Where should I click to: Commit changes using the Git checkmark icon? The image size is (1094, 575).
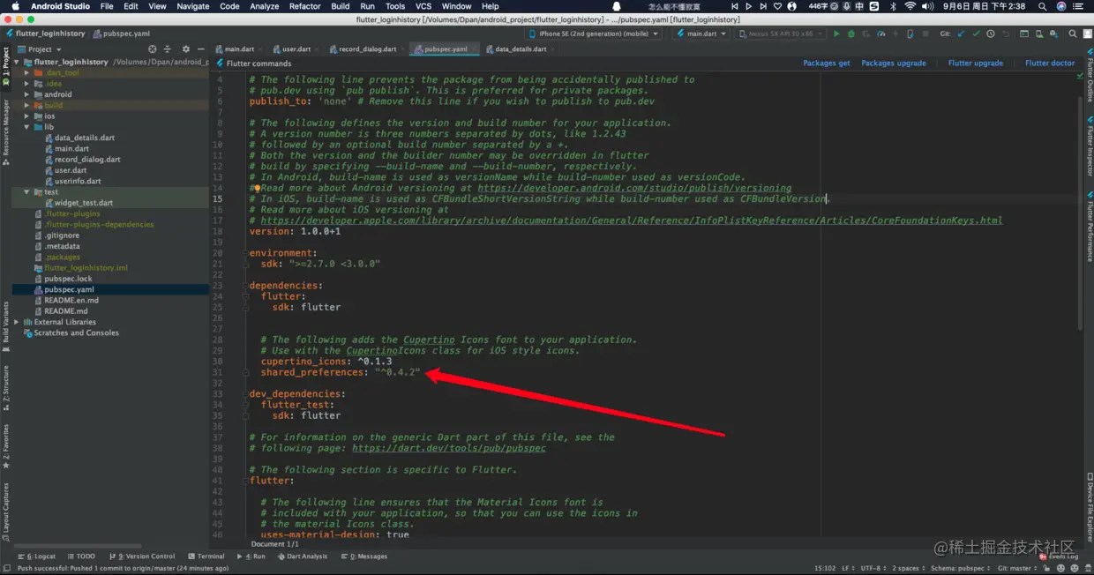click(976, 34)
